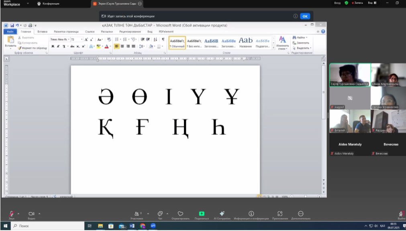This screenshot has height=231, width=406.
Task: Click the Word save icon
Action: pyautogui.click(x=12, y=25)
